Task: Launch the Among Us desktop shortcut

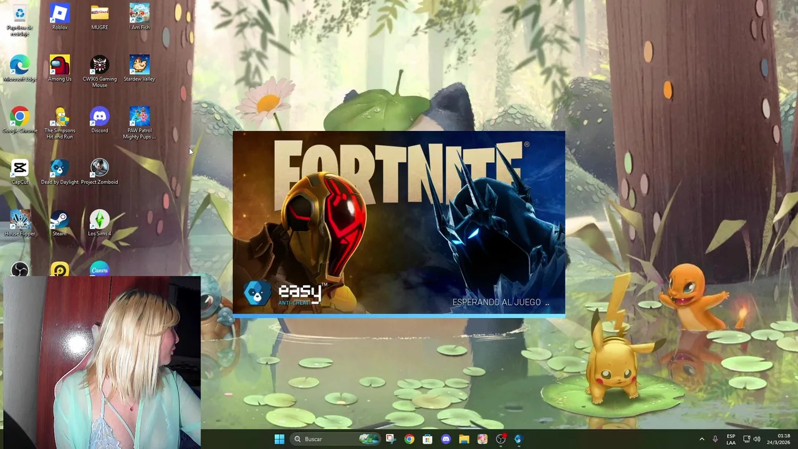Action: tap(60, 69)
